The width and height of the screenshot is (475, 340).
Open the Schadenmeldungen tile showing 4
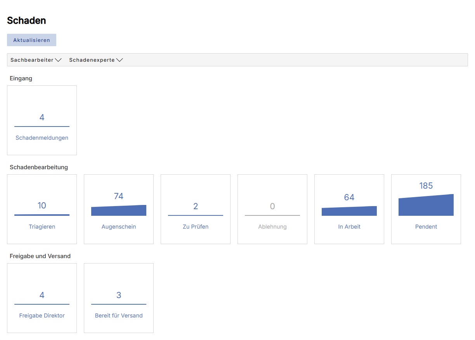(x=42, y=120)
